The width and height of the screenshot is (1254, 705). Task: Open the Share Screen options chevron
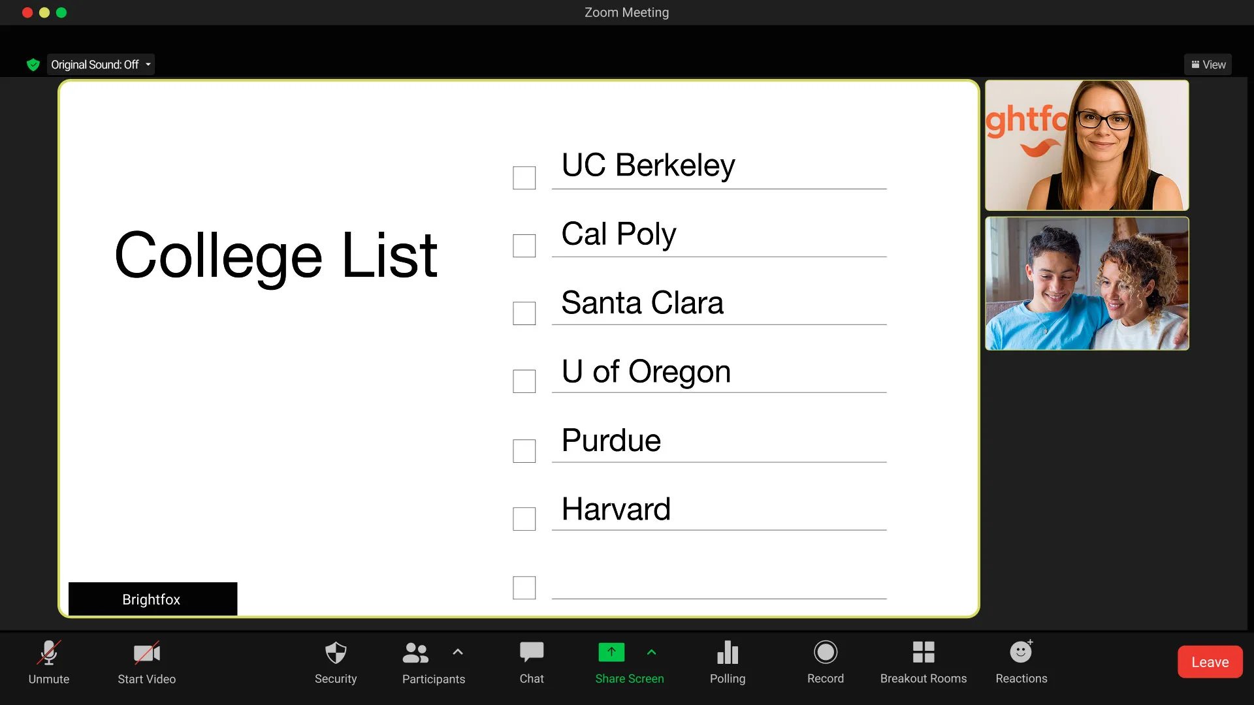tap(651, 651)
